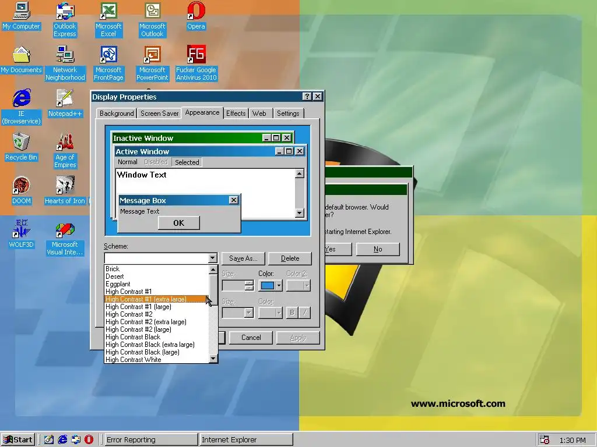Screen dimensions: 597x447
Task: Open the Start menu
Action: tap(18, 439)
